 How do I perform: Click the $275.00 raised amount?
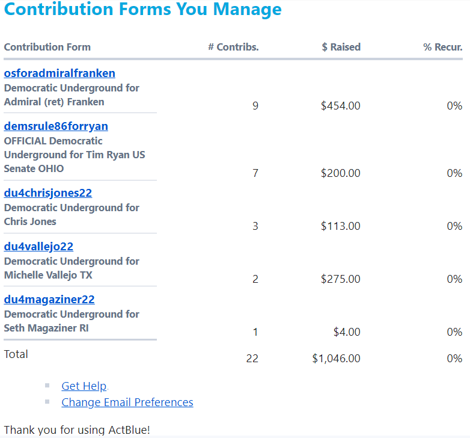point(341,279)
